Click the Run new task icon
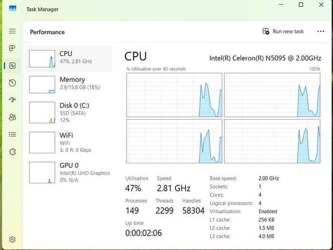This screenshot has width=333, height=250. click(266, 31)
